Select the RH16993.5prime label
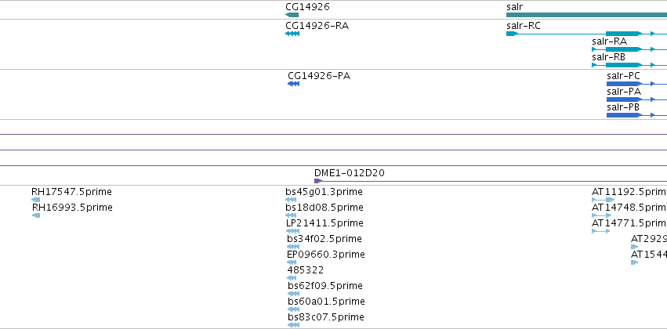 [x=71, y=208]
